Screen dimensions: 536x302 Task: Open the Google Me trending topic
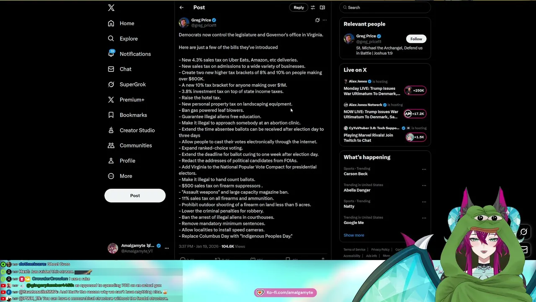(354, 223)
